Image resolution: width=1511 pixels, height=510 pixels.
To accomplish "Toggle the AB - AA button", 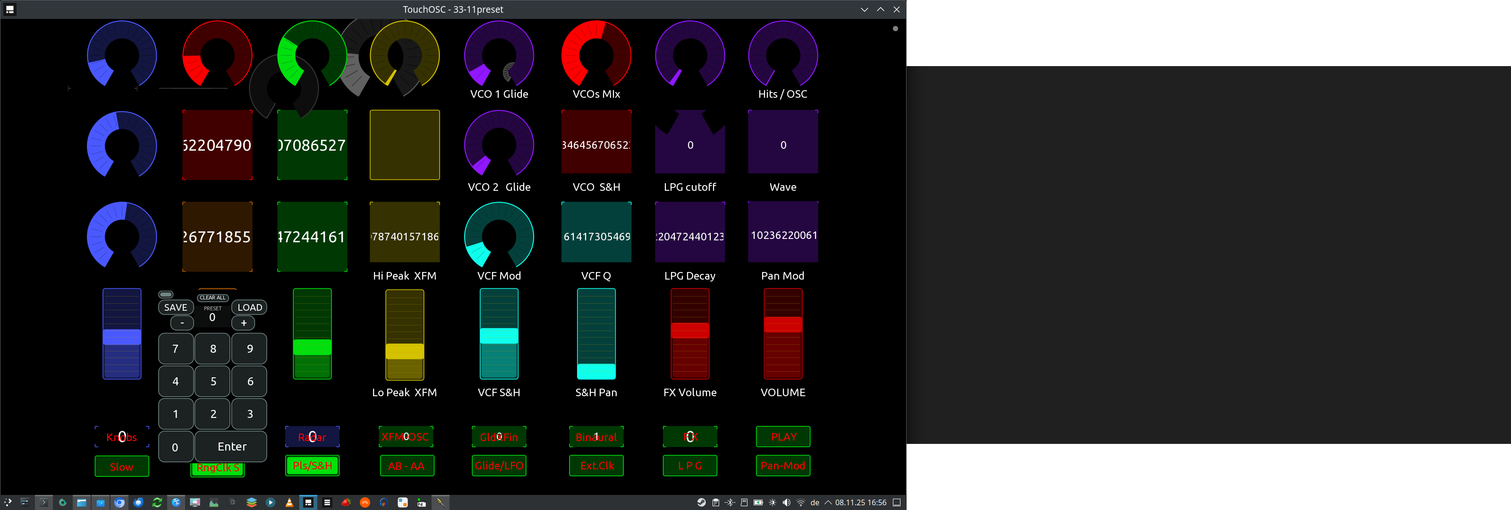I will [x=407, y=466].
